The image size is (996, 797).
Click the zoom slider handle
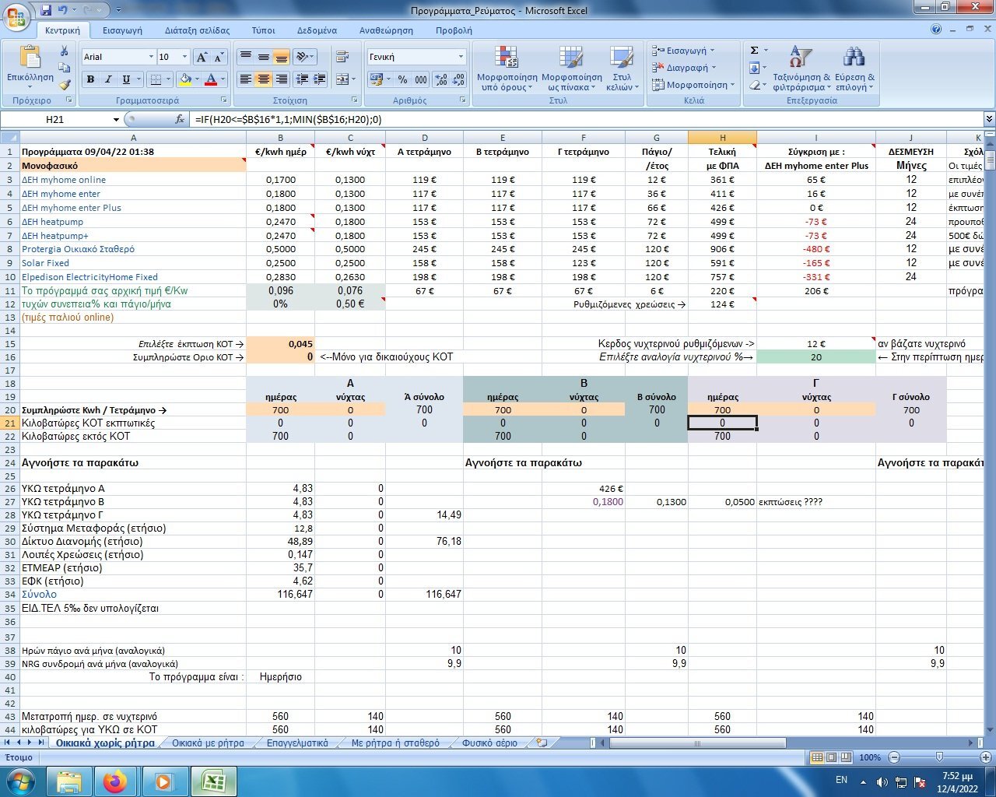coord(939,757)
